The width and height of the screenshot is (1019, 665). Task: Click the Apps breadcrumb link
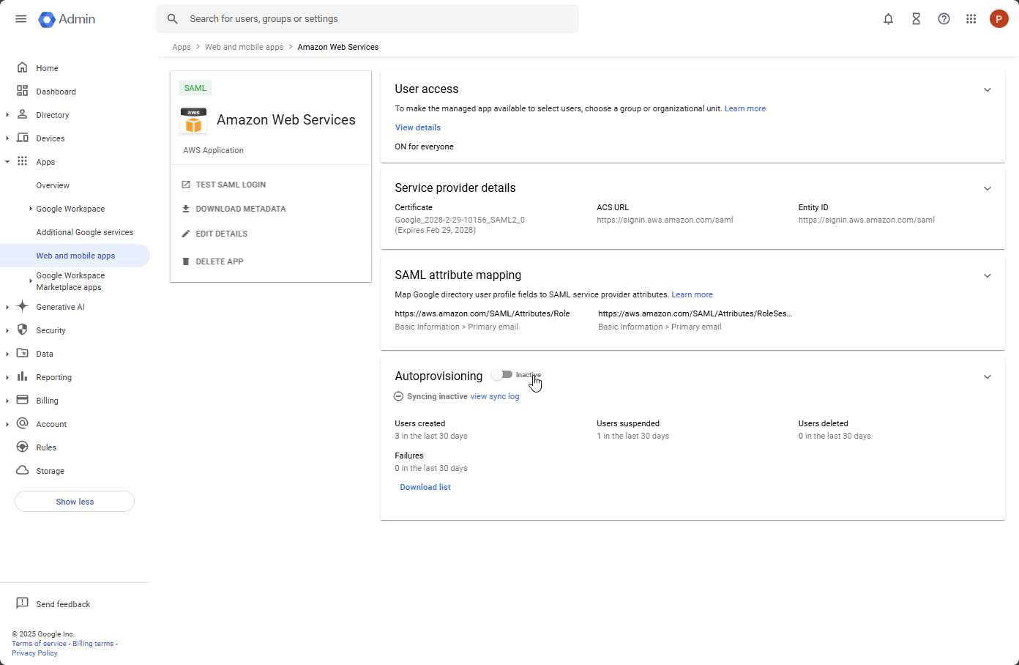(x=182, y=47)
